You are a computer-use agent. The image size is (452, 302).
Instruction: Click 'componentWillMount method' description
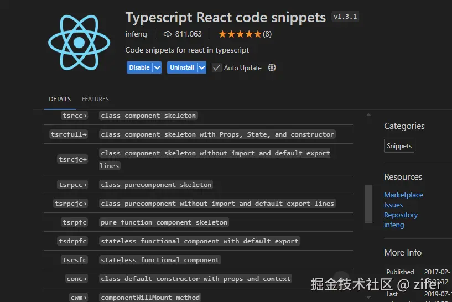pos(150,298)
